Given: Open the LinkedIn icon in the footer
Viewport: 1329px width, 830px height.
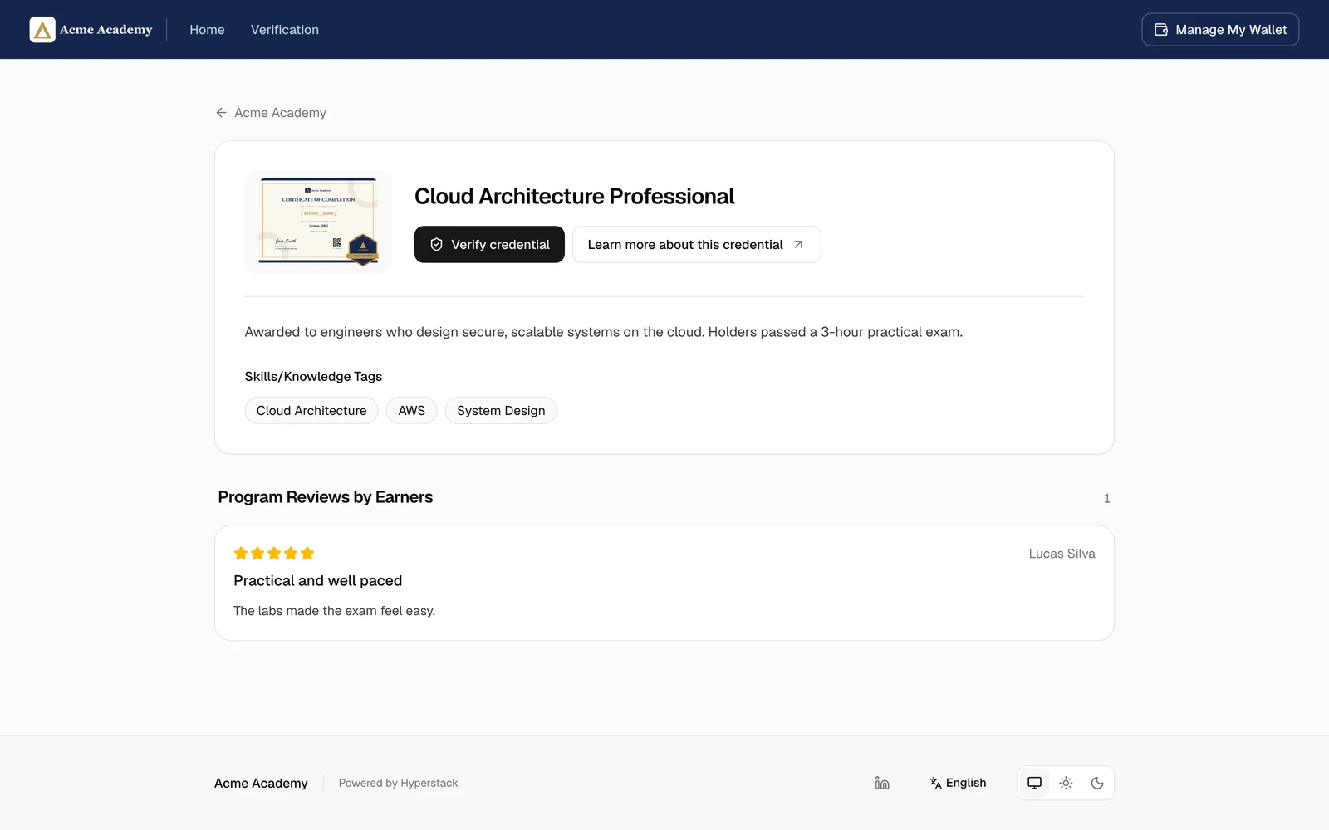Looking at the screenshot, I should (882, 783).
